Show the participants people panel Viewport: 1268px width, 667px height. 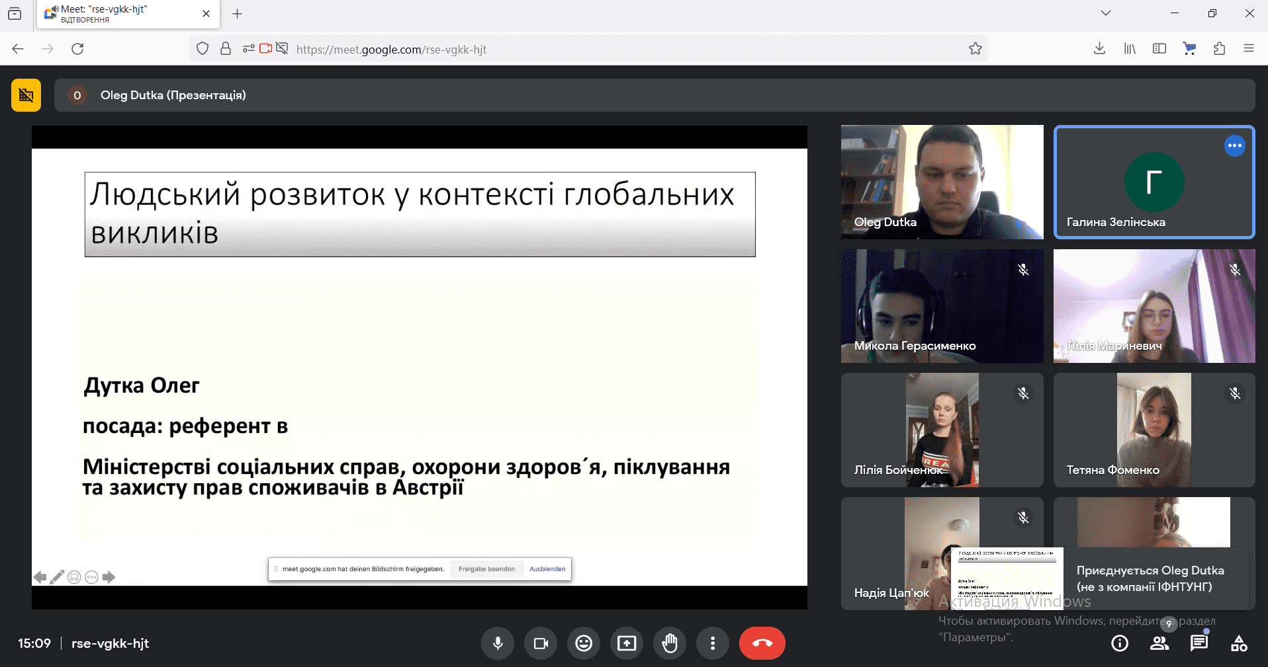point(1159,643)
